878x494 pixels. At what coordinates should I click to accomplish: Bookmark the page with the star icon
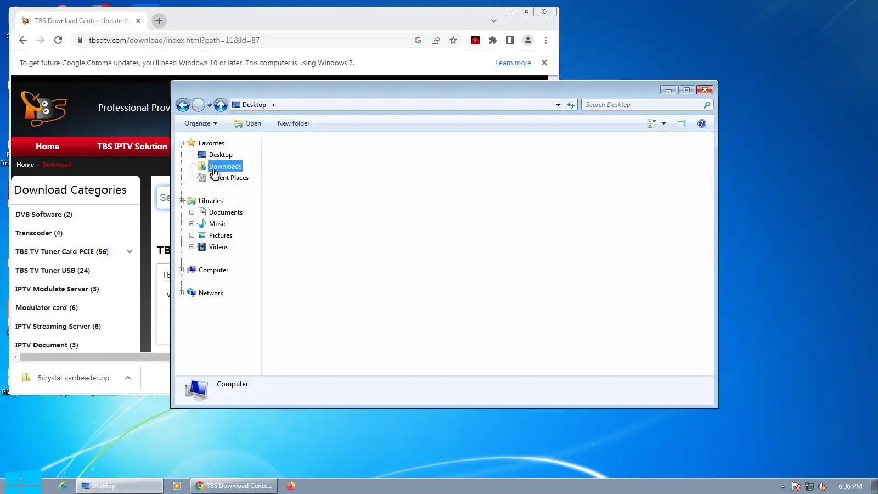click(x=453, y=40)
